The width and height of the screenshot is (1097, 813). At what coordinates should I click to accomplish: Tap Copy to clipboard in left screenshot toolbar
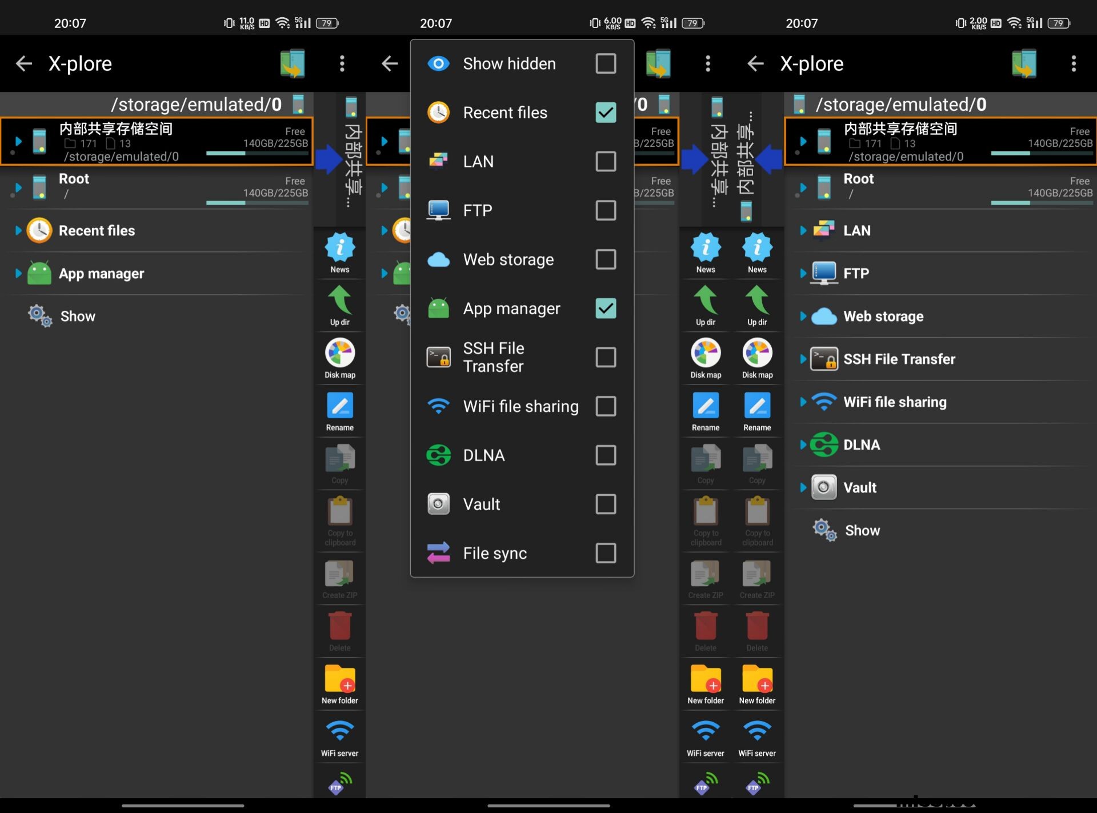point(340,522)
